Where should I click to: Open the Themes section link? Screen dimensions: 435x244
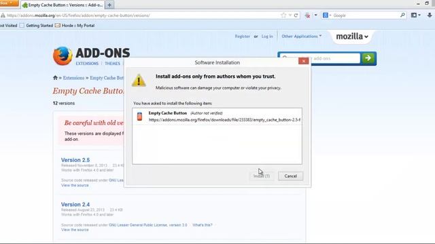point(112,63)
